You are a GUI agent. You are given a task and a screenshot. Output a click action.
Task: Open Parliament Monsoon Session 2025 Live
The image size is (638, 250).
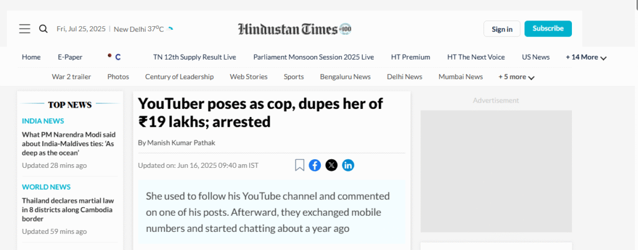(313, 57)
